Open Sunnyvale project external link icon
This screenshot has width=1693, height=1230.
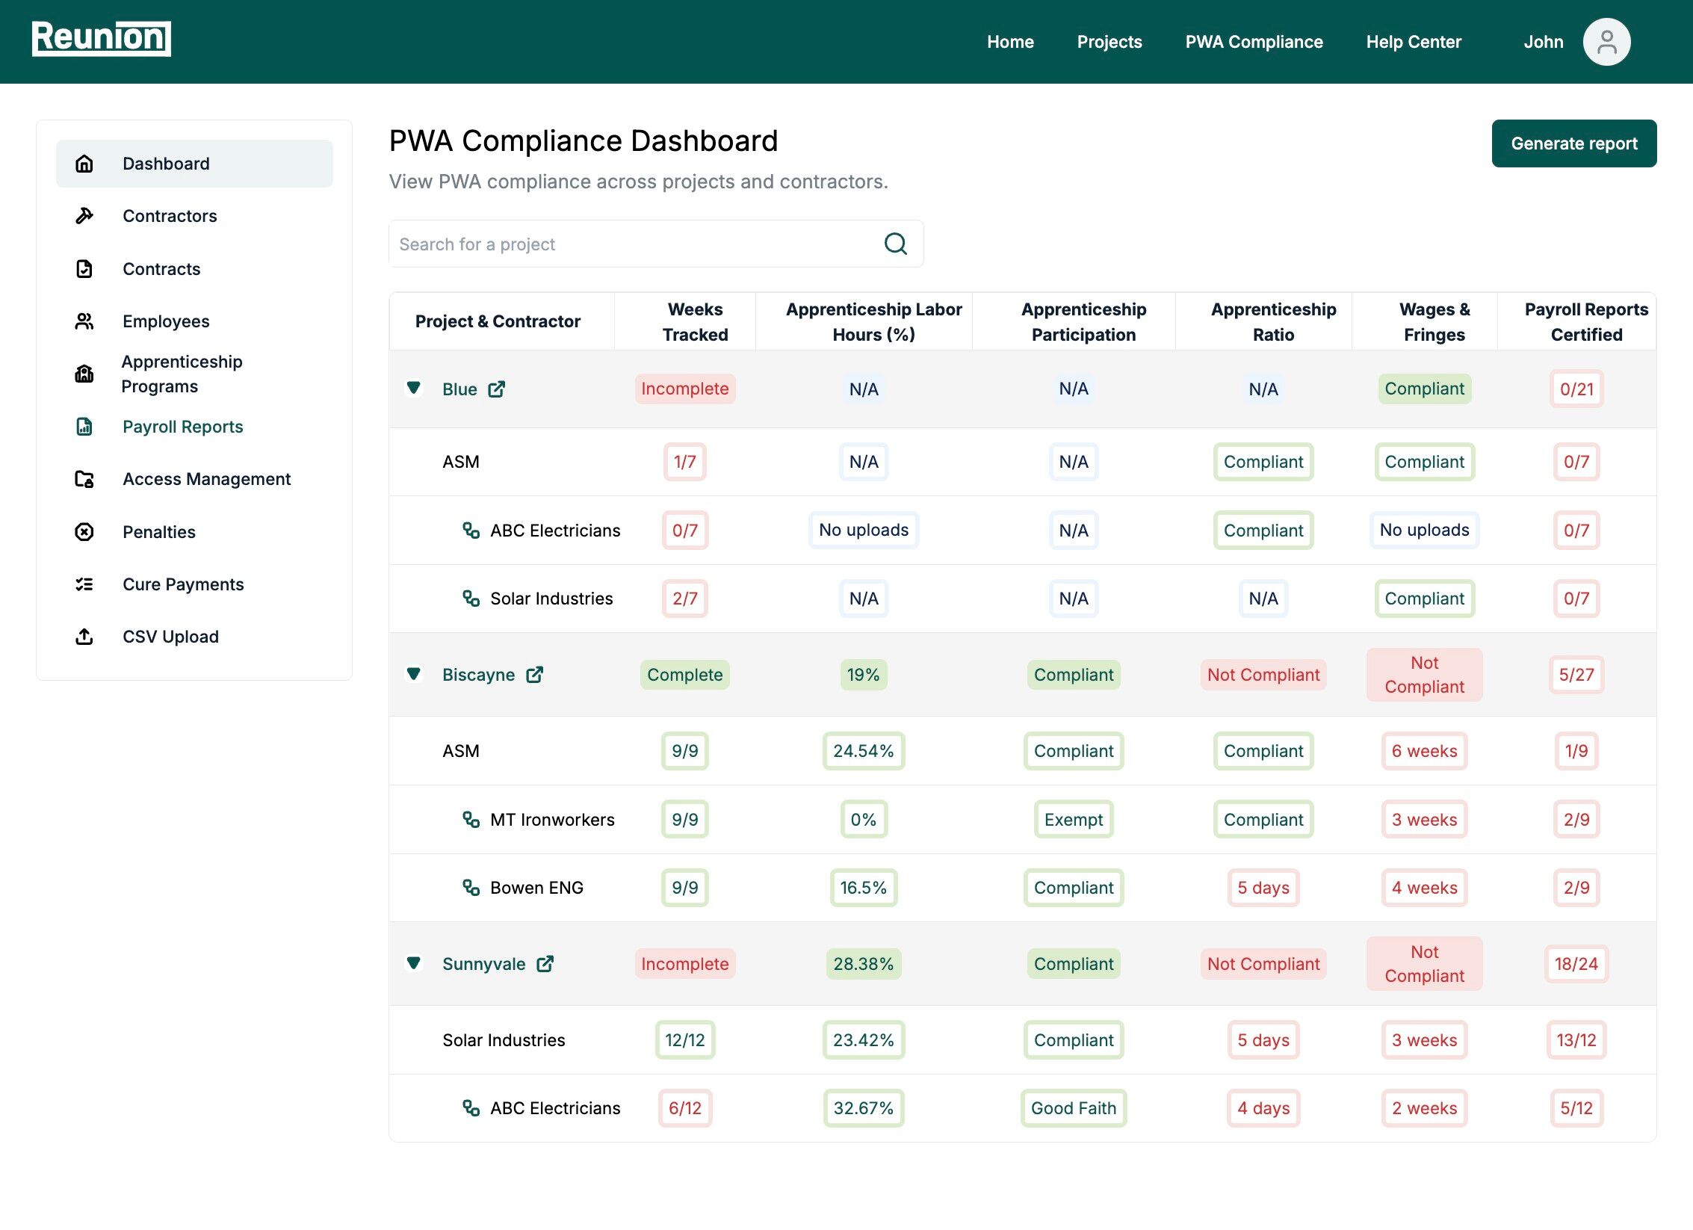tap(545, 964)
